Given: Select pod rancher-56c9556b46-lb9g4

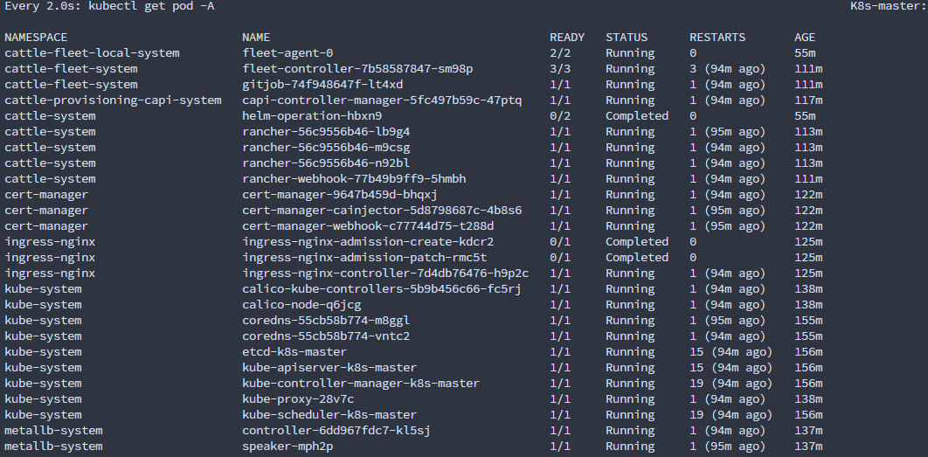Looking at the screenshot, I should click(x=326, y=131).
